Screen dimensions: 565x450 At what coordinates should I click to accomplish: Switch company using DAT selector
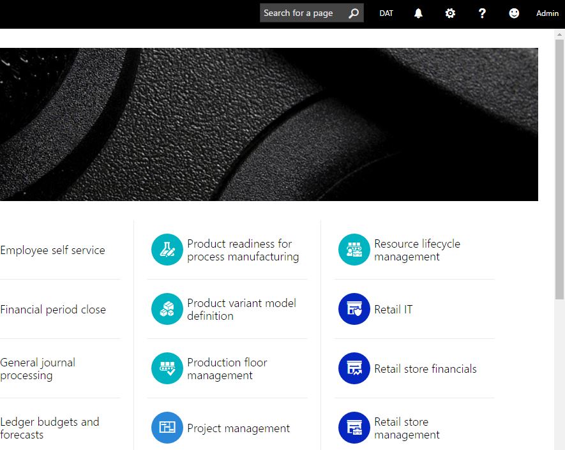coord(386,13)
